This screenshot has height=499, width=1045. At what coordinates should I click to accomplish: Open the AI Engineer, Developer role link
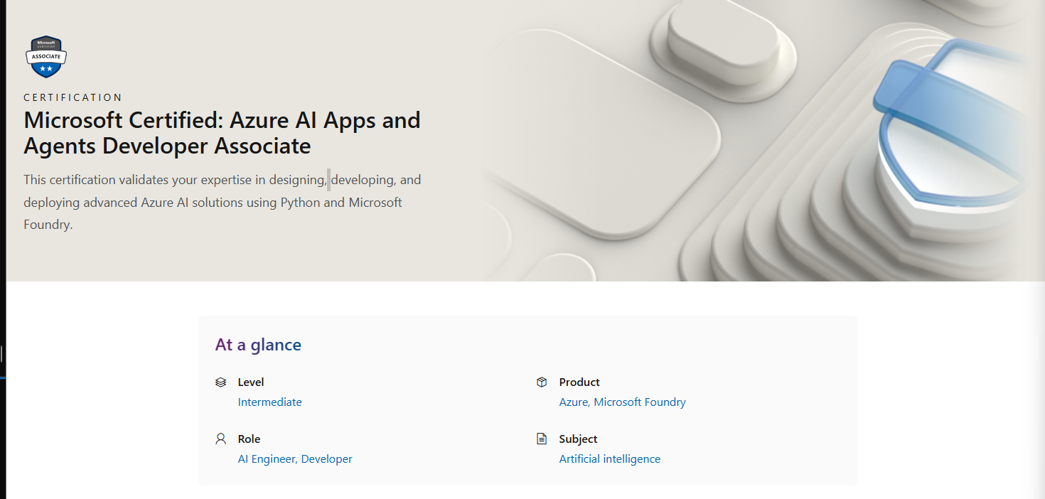tap(295, 459)
